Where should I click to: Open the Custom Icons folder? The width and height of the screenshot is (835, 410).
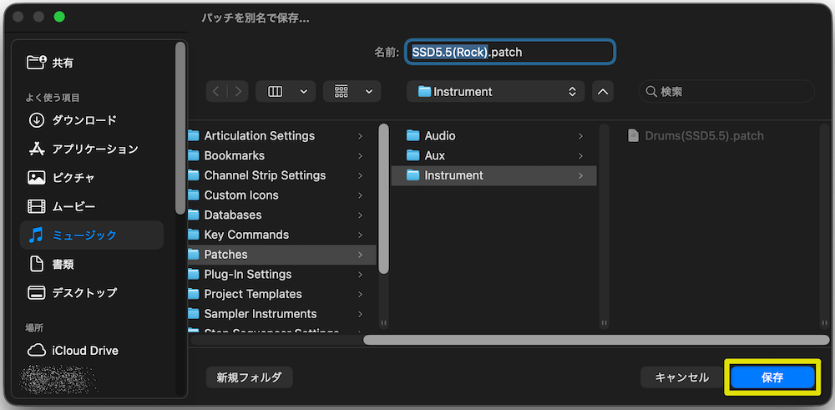click(281, 195)
